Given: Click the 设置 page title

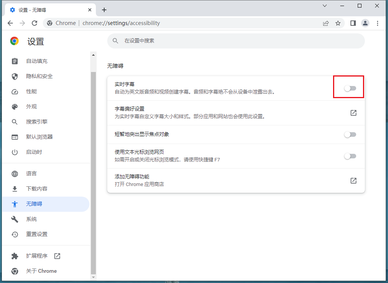Looking at the screenshot, I should pos(36,41).
